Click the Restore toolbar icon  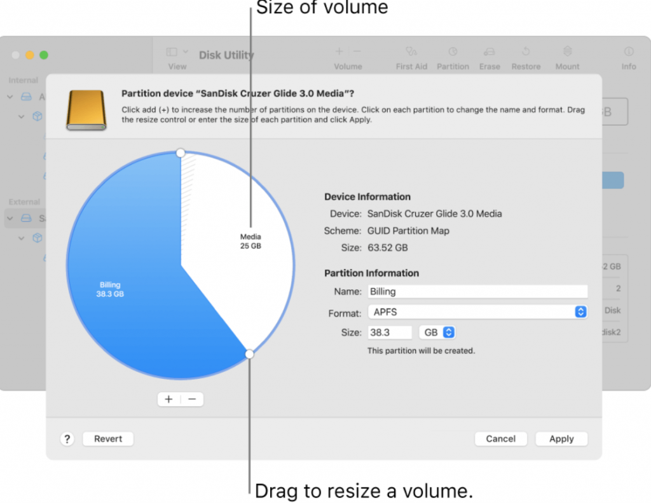click(x=526, y=52)
